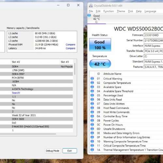Click the status orb for Data Units Written

(x=92, y=104)
